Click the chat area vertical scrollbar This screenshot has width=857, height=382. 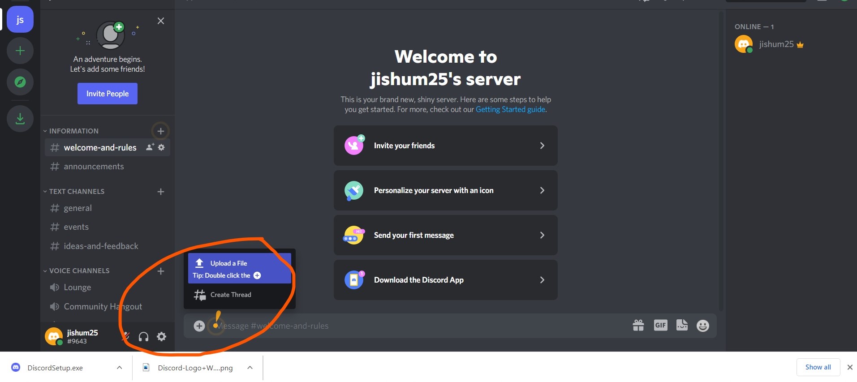(x=721, y=161)
